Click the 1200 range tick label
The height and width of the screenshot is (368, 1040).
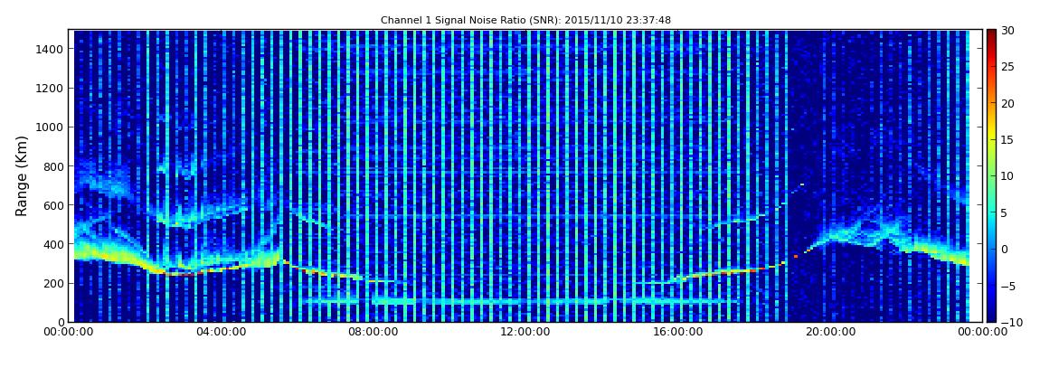51,89
